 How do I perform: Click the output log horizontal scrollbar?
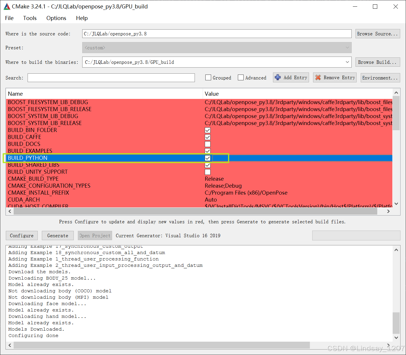tap(161, 345)
